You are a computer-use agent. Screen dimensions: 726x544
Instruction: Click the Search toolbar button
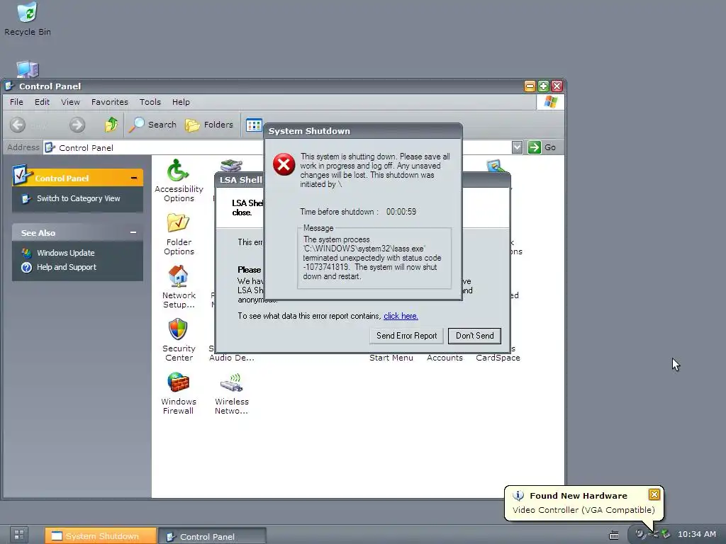tap(152, 125)
